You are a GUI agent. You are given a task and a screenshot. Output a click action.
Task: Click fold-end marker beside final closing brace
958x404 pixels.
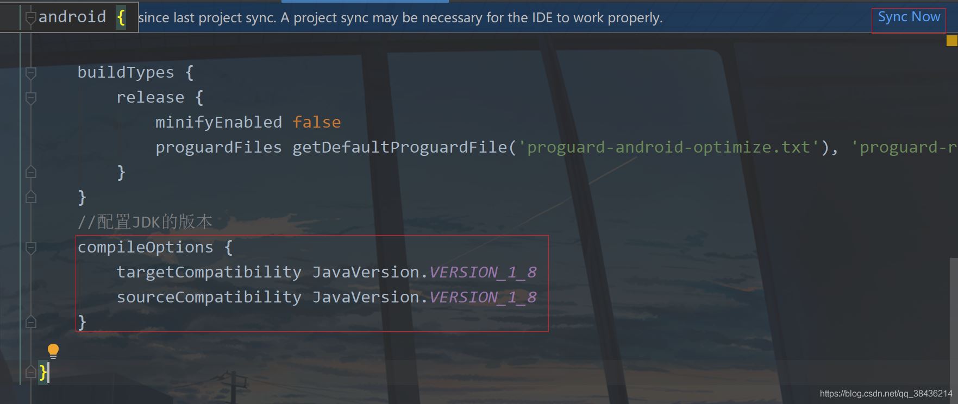pyautogui.click(x=31, y=372)
